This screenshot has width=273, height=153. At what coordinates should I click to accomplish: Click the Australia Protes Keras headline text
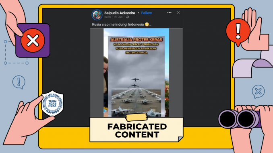136,40
